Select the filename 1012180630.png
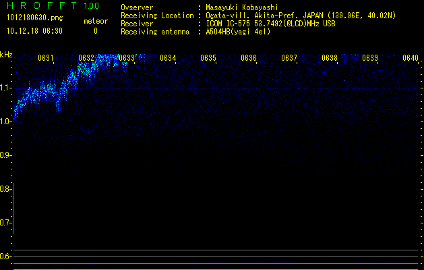 point(35,18)
